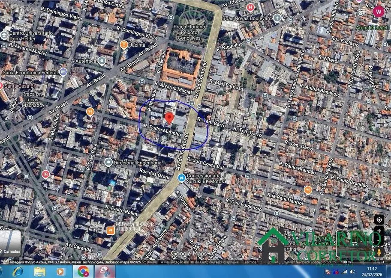
Task: Click the volume speaker icon in system tray
Action: (x=352, y=271)
